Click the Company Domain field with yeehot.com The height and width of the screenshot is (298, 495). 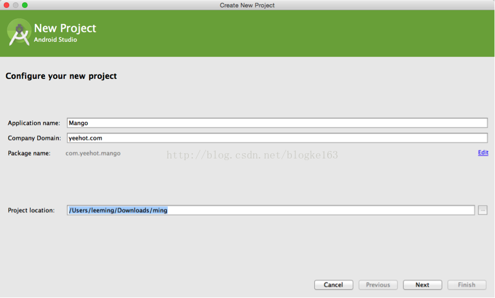pyautogui.click(x=277, y=138)
